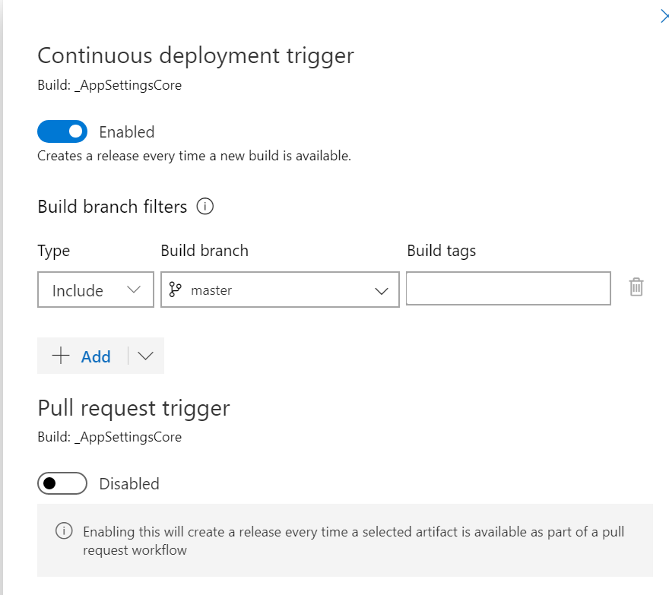Close the trigger settings panel
Screen dimensions: 669x595
pyautogui.click(x=664, y=17)
